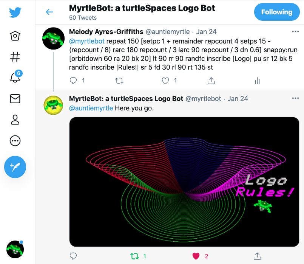View the turtle graphics spiral image full-size
Viewport: 304px width, 264px height.
184,181
